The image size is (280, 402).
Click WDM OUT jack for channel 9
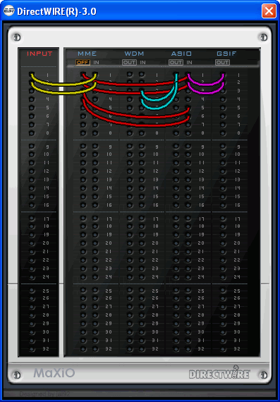coord(130,147)
